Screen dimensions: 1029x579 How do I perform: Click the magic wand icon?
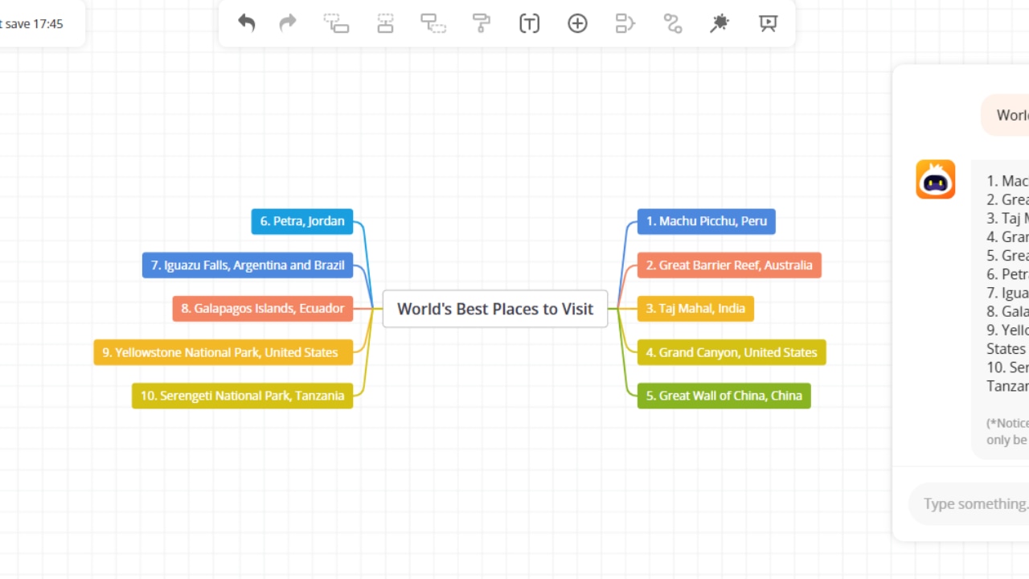tap(719, 23)
